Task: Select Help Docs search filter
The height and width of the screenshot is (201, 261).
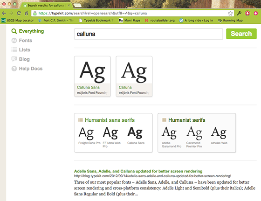Action: 27,69
